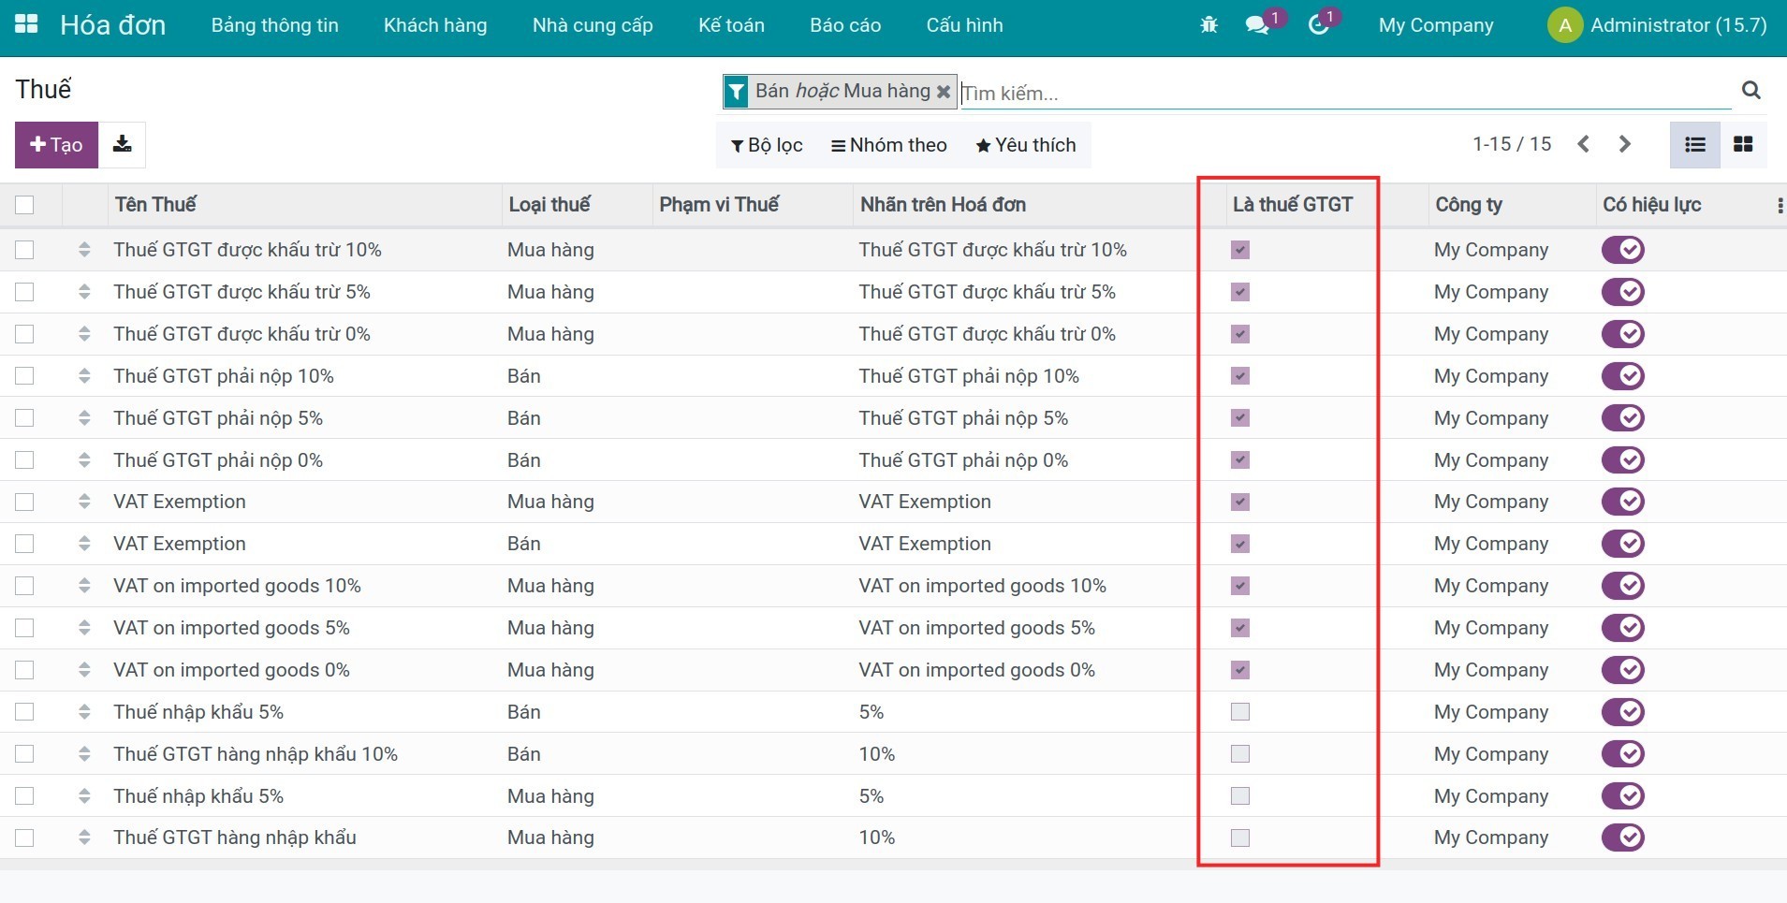Tick select-all checkbox in table header
Screen dimensions: 1787x903
tap(24, 205)
